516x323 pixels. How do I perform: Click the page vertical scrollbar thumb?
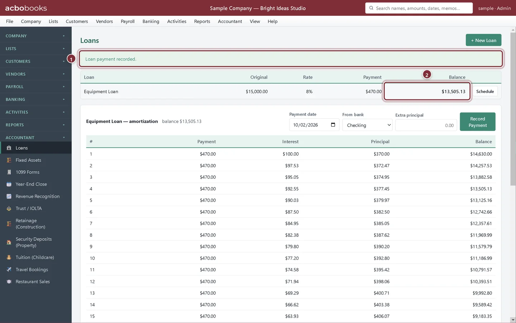pos(513,109)
